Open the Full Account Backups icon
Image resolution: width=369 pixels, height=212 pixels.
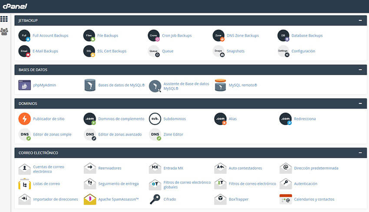[x=25, y=36]
